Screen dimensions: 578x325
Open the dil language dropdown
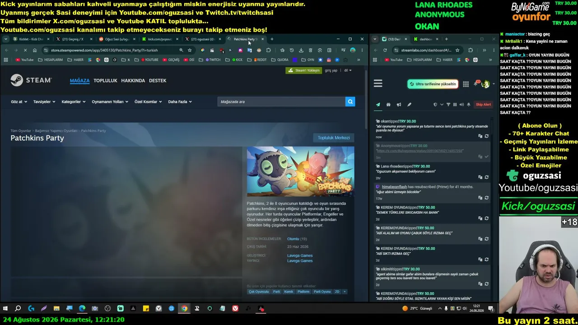pyautogui.click(x=348, y=70)
